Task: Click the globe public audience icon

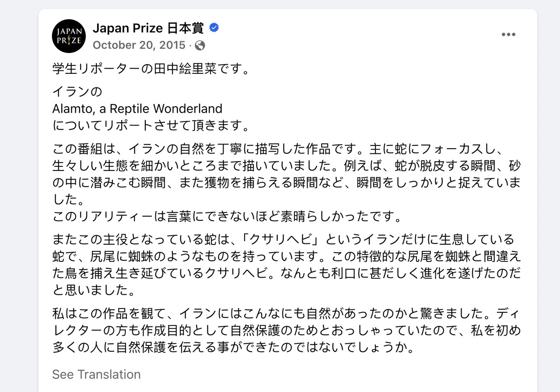Action: click(200, 45)
